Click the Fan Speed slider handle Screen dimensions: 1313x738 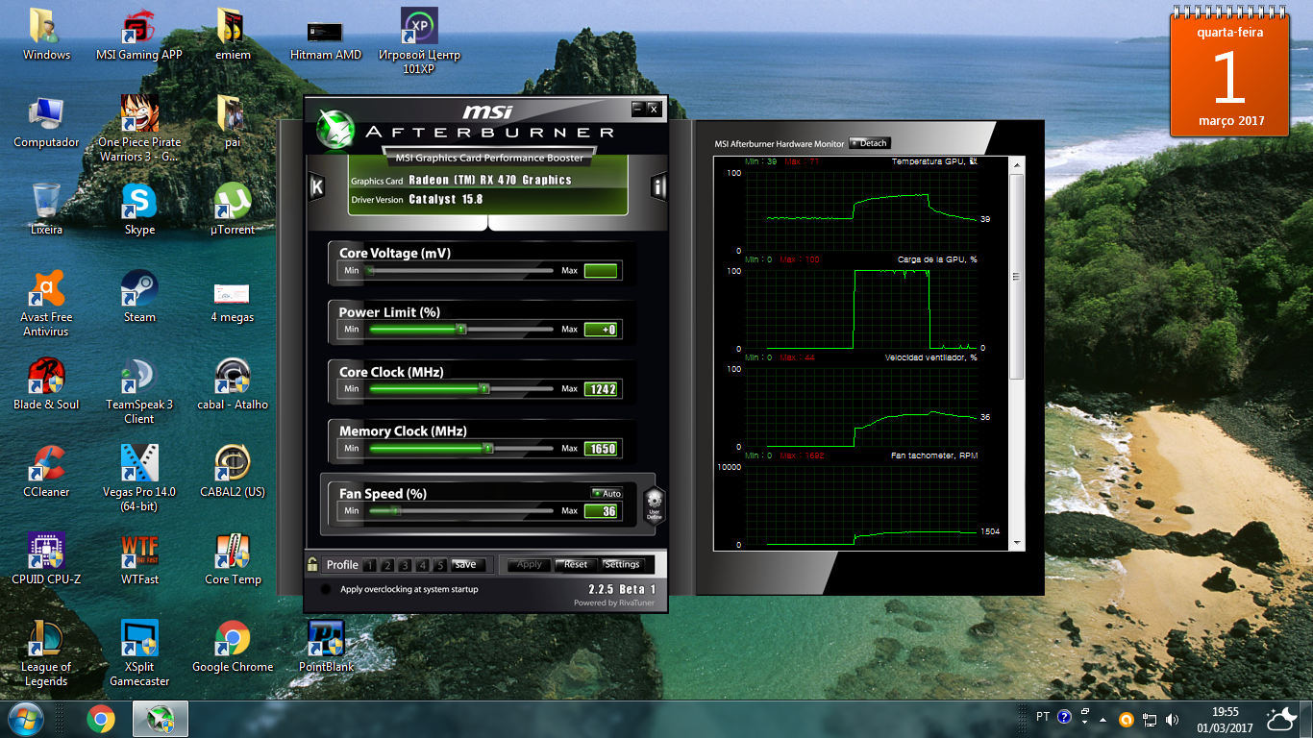point(394,511)
